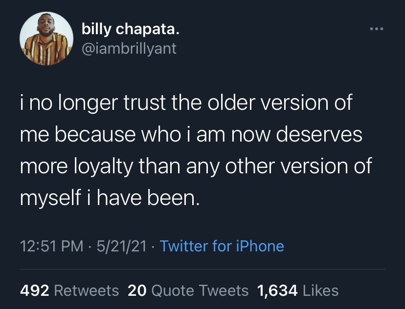This screenshot has width=405, height=309.
Task: Open the Retweets label
Action: [86, 290]
